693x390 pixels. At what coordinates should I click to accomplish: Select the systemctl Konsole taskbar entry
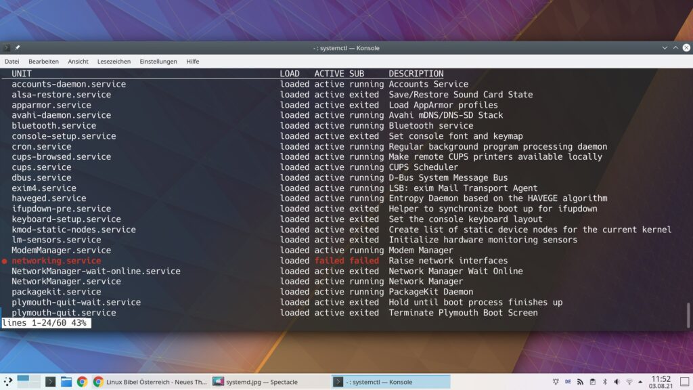(x=390, y=382)
